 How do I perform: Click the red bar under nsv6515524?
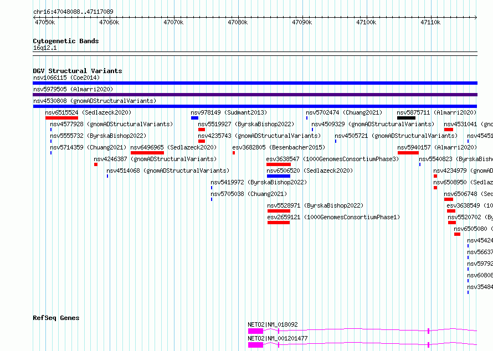pos(61,118)
